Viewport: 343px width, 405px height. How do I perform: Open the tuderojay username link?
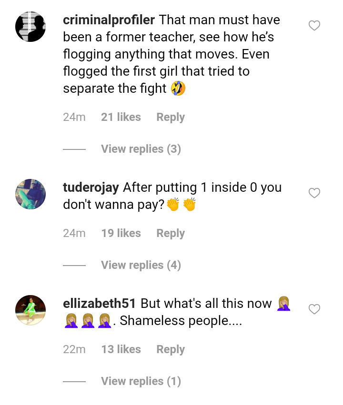point(91,188)
